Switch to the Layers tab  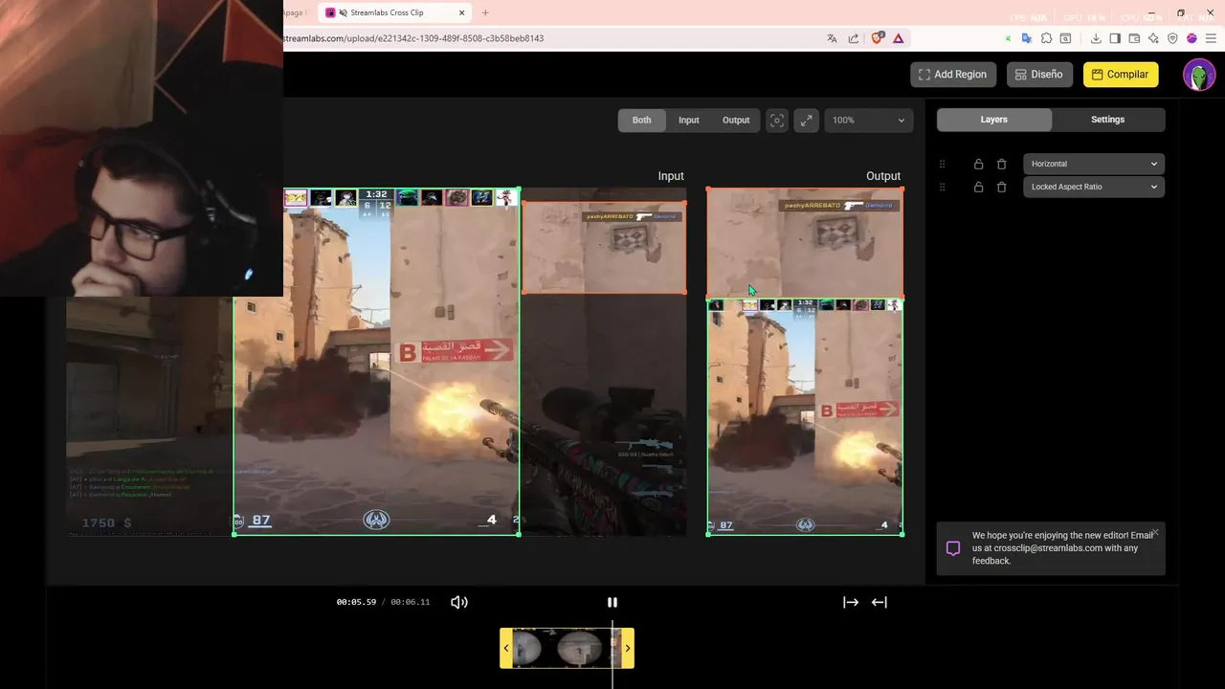coord(994,120)
